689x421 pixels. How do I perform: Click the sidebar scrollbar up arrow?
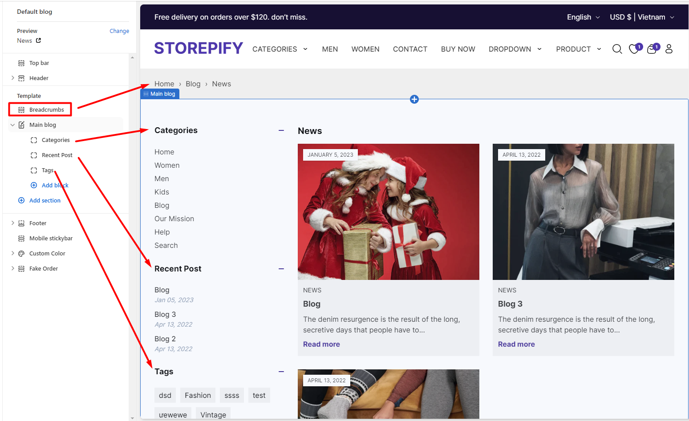tap(132, 57)
